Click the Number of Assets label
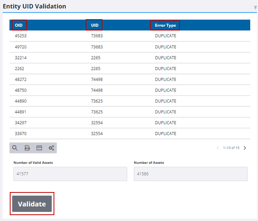The image size is (258, 221). 149,163
